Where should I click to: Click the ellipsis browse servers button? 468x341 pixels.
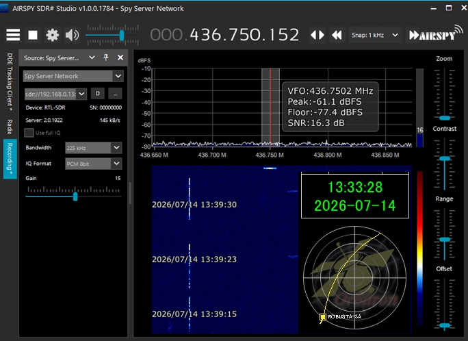(x=115, y=94)
